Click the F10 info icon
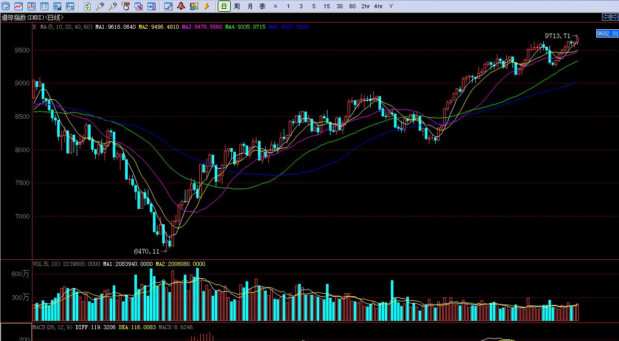This screenshot has height=341, width=619. [x=70, y=6]
